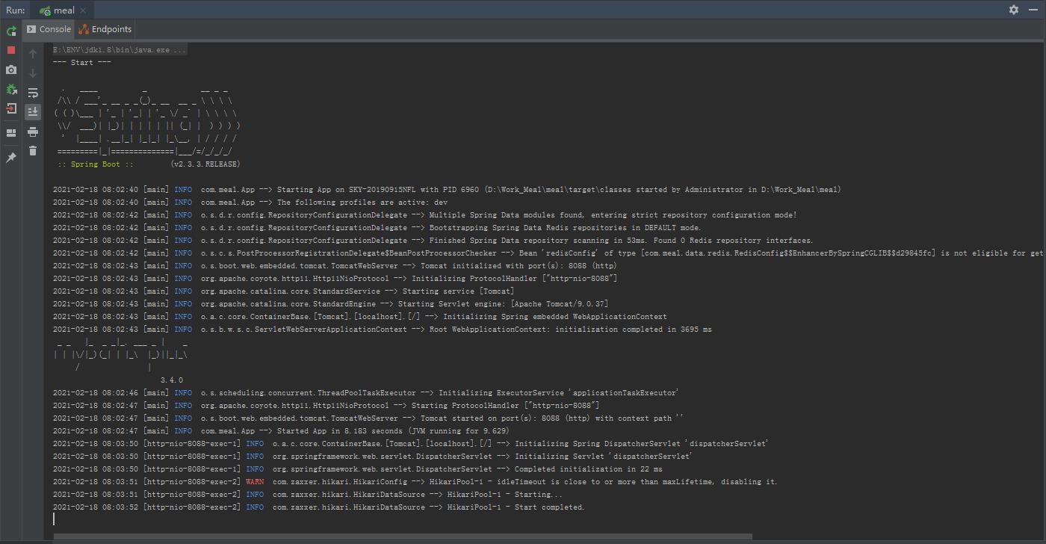Click the Exit icon with red arrow
Screen dimensions: 1046x544
coord(11,108)
